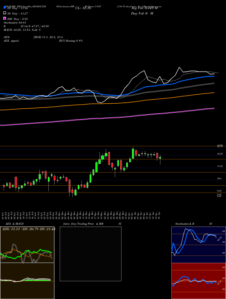Click the 'Avg Vol: 0.249 M' readout
Image resolution: width=226 pixels, height=299 pixels.
(x=144, y=8)
